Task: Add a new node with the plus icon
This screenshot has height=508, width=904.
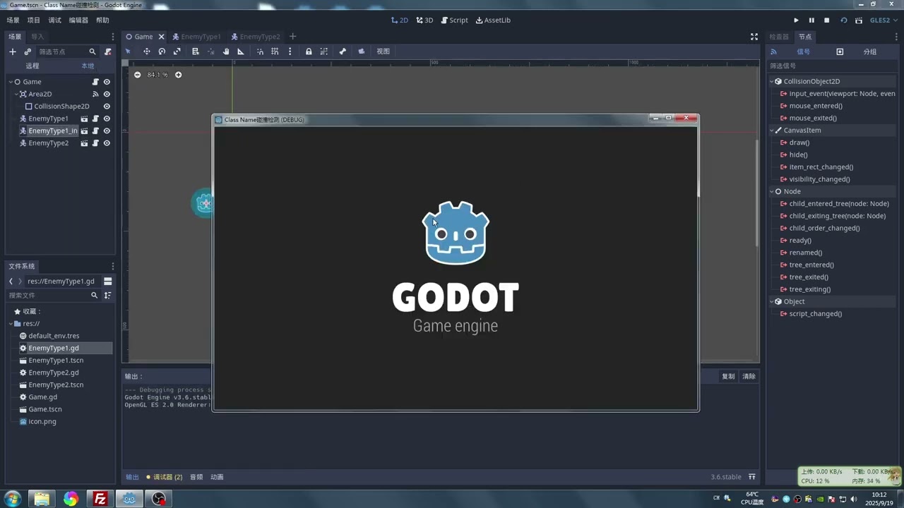Action: pyautogui.click(x=12, y=52)
